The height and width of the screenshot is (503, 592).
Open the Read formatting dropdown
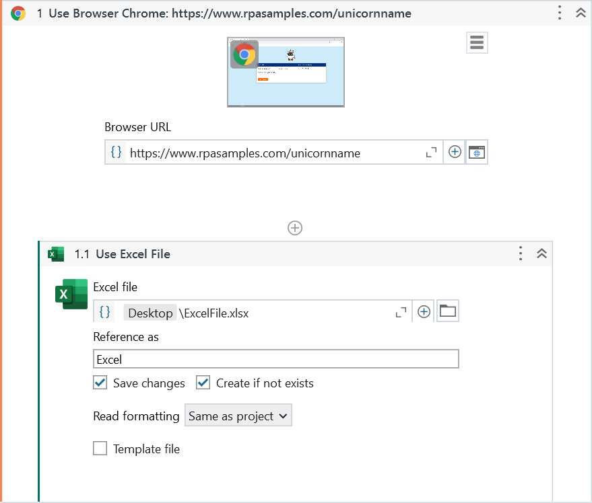[238, 415]
